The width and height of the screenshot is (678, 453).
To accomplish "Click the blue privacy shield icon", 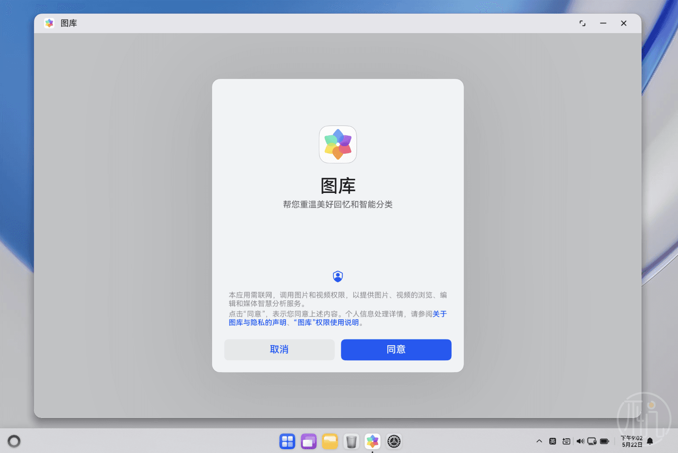I will click(x=338, y=276).
